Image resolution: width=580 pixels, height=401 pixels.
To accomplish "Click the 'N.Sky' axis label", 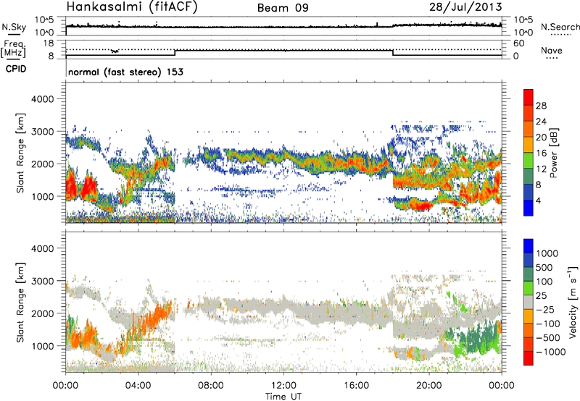I will [x=14, y=27].
